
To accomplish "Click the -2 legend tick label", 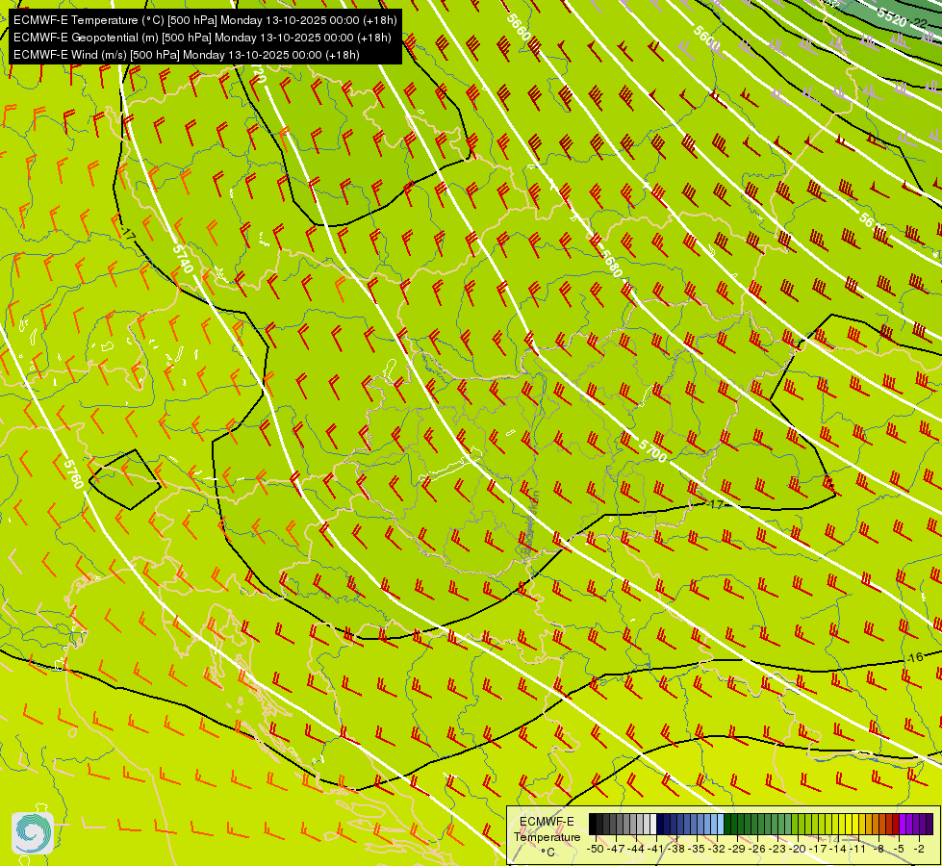I will [919, 849].
